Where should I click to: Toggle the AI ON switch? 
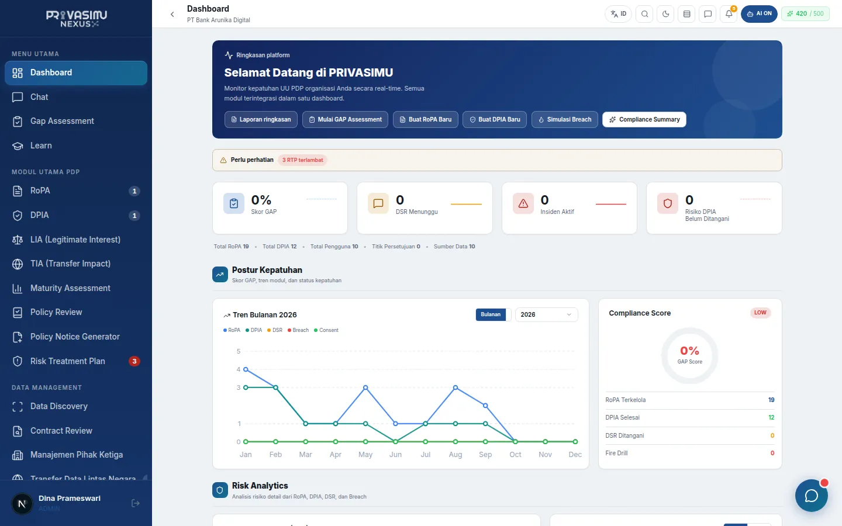click(x=759, y=14)
